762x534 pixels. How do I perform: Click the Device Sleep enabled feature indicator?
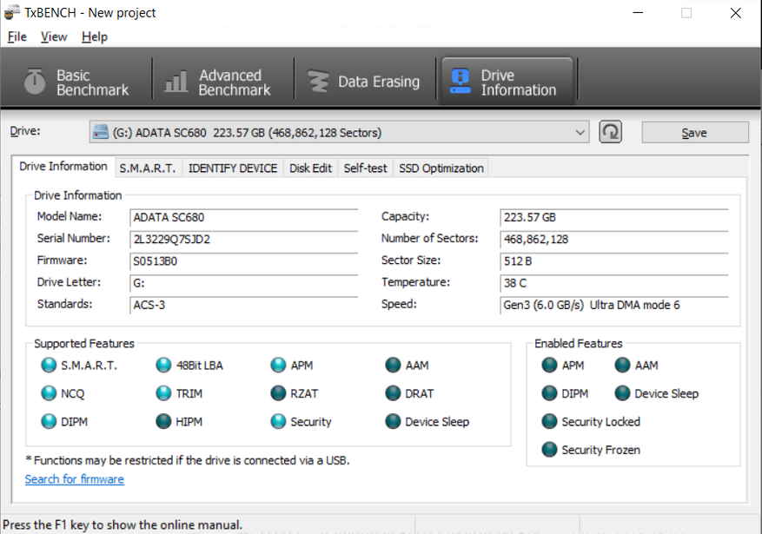click(622, 393)
